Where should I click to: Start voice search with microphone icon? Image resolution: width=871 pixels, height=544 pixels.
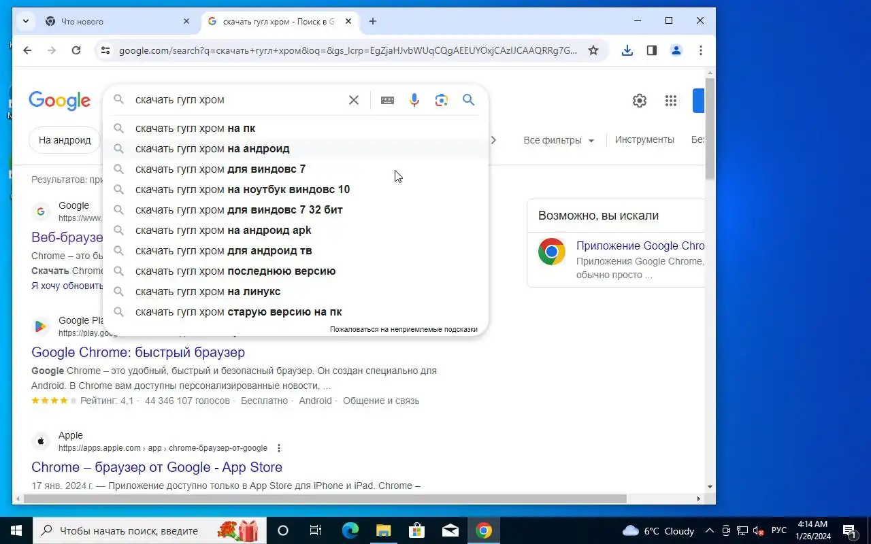pos(414,100)
